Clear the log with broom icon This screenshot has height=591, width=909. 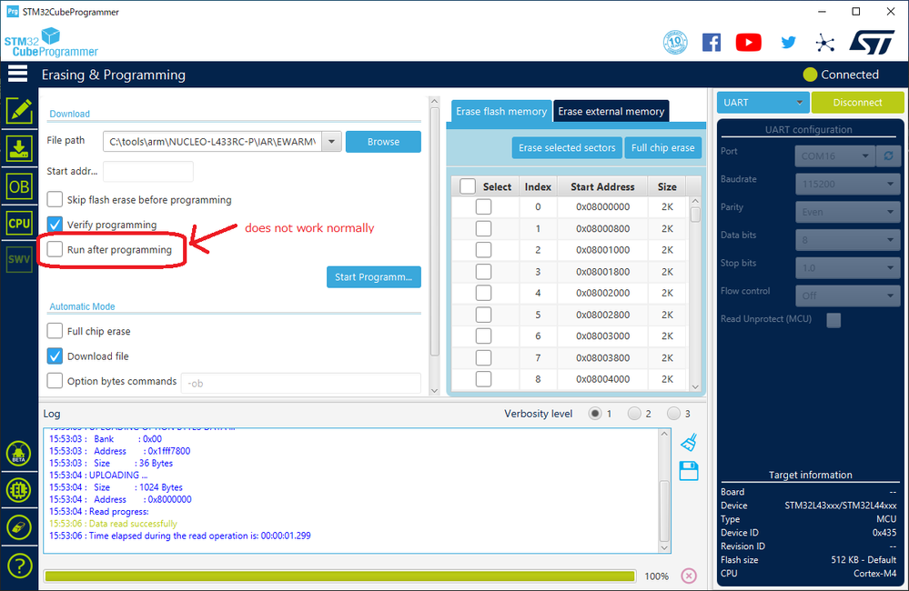tap(689, 443)
